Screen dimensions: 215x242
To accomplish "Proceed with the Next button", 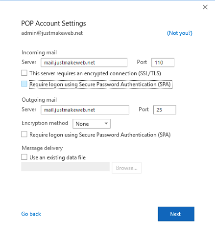I will point(176,214).
